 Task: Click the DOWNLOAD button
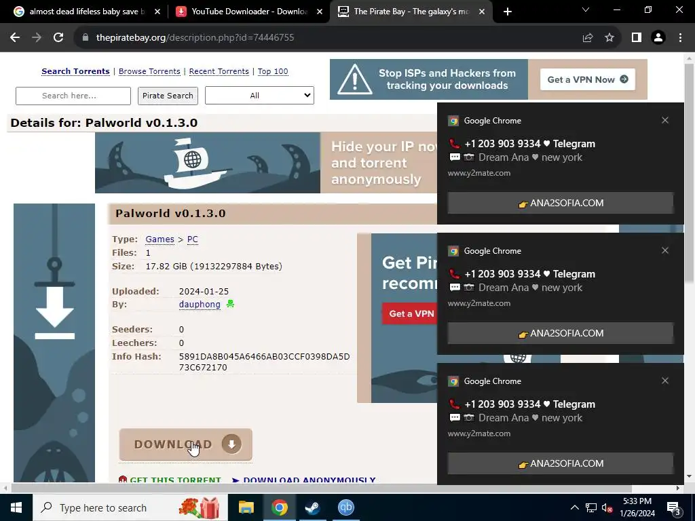coord(186,444)
